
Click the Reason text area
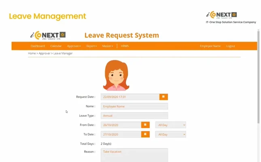point(134,155)
